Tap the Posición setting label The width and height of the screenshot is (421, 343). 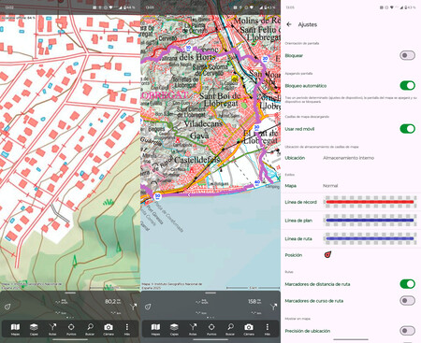(x=294, y=255)
